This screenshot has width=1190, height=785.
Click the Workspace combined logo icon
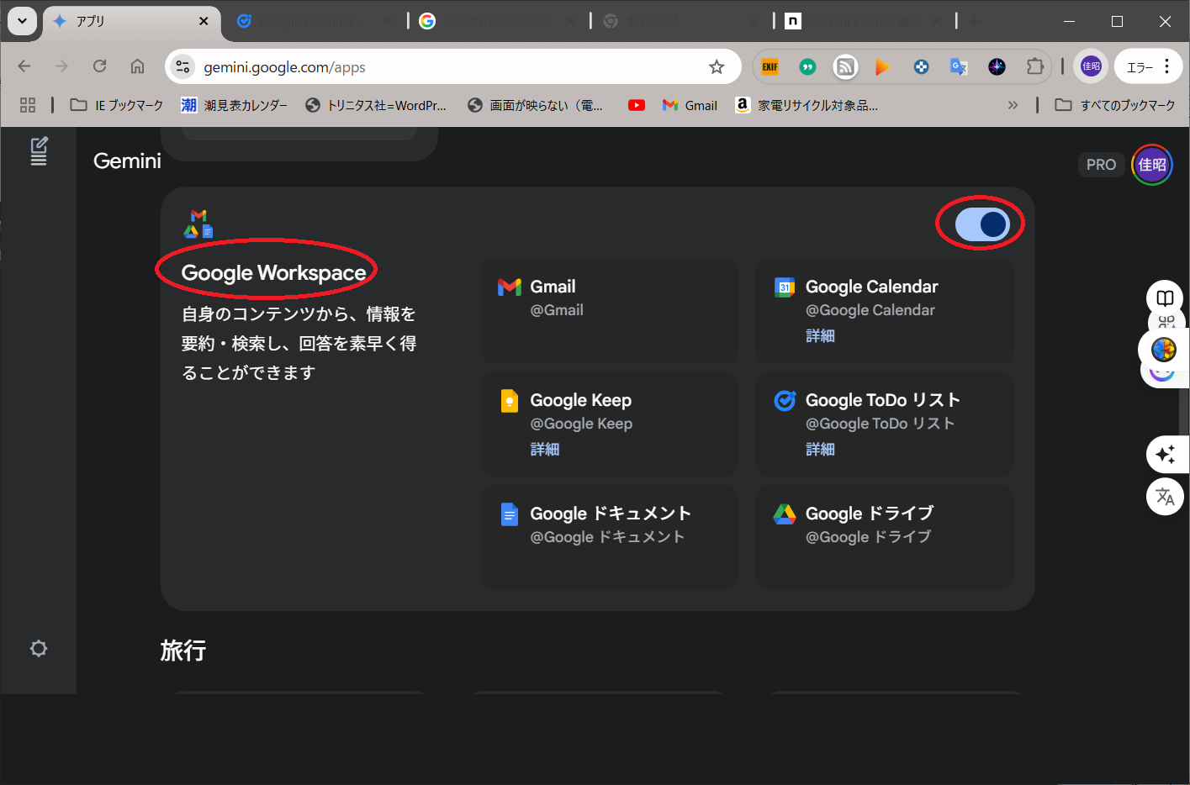[198, 224]
